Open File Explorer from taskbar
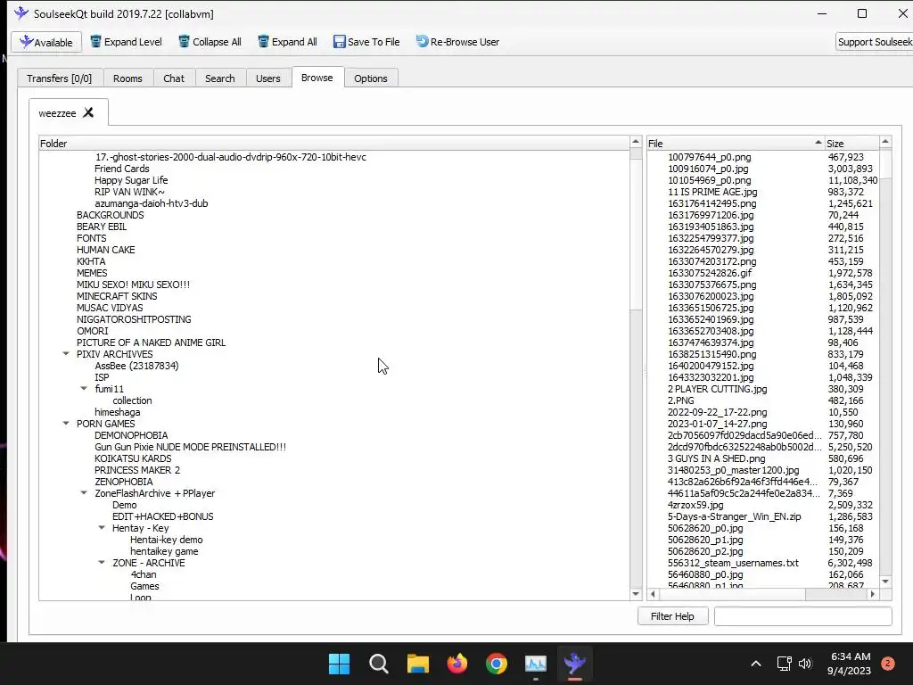Image resolution: width=913 pixels, height=685 pixels. pos(417,663)
